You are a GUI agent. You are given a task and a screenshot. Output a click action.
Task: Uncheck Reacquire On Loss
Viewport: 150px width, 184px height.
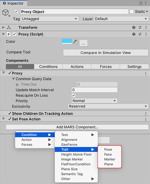tap(73, 95)
